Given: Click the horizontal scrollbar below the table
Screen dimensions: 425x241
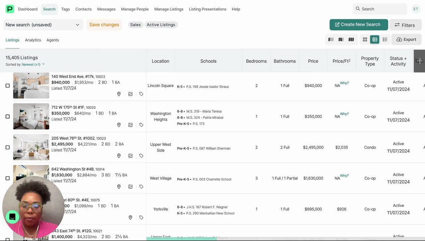Looking at the screenshot, I should 181,239.
